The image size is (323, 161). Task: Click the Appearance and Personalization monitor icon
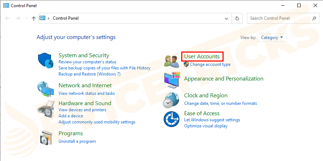(172, 80)
